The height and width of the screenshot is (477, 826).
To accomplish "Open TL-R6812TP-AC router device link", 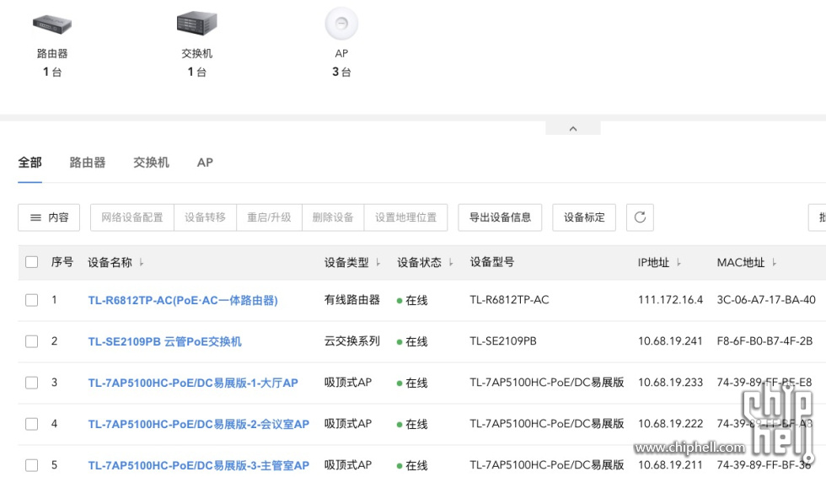I will click(183, 301).
